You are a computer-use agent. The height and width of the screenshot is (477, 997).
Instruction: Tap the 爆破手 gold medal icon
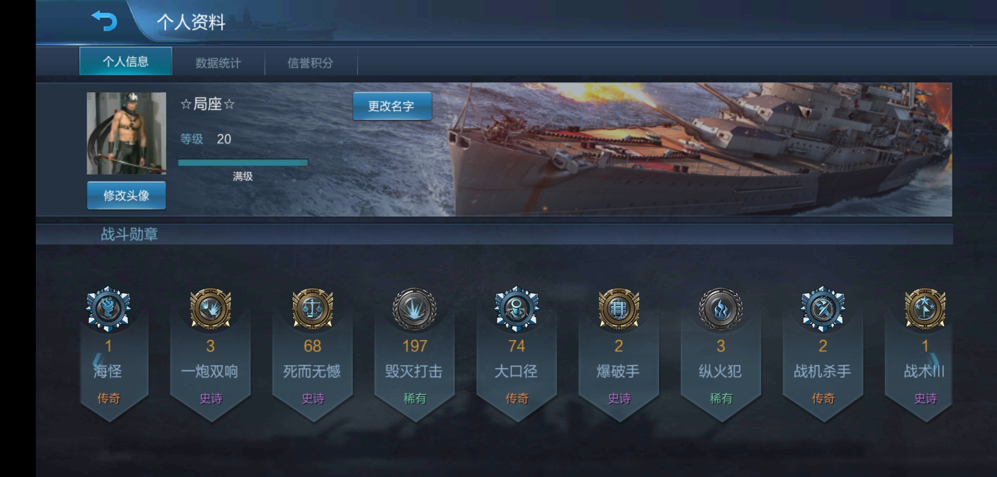click(x=619, y=309)
